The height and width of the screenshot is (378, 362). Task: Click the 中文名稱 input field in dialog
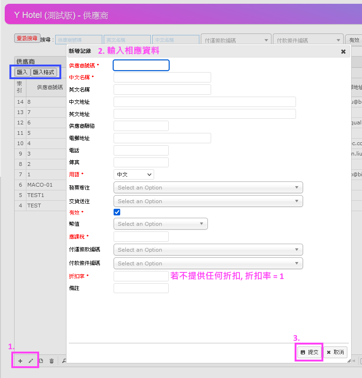[163, 77]
